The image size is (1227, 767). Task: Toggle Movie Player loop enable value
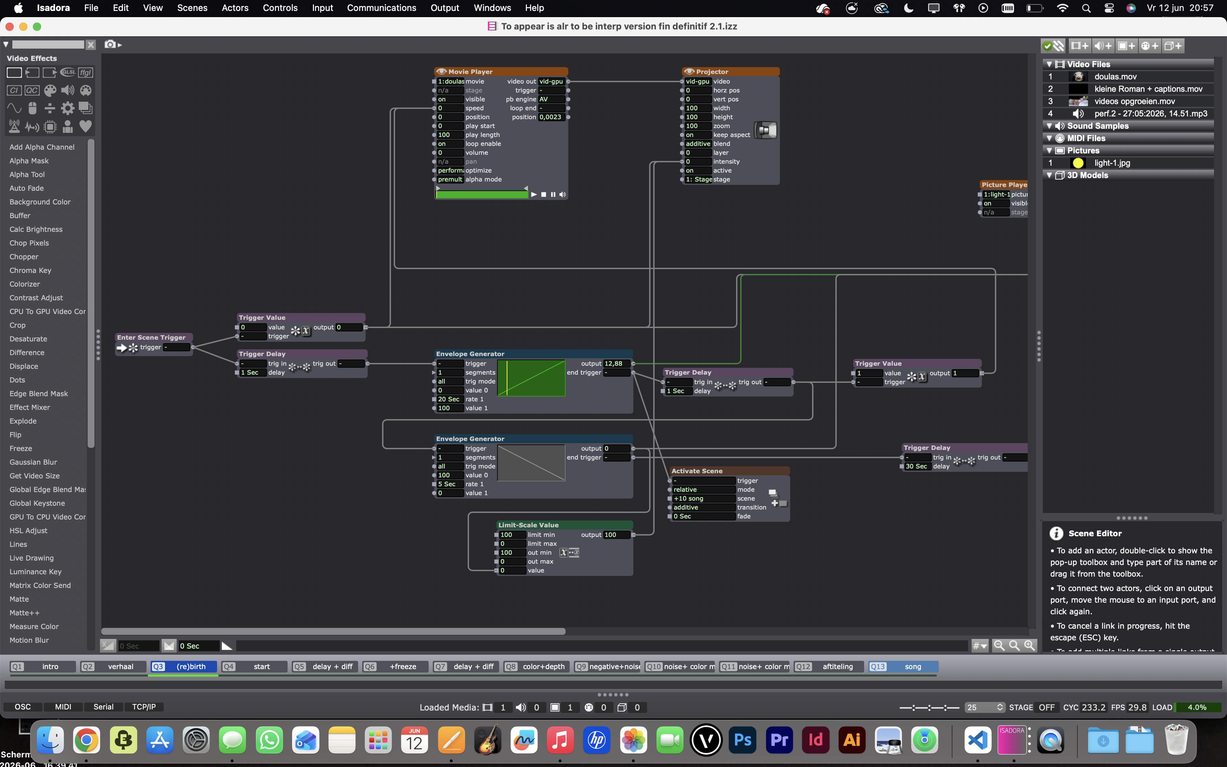(x=450, y=143)
